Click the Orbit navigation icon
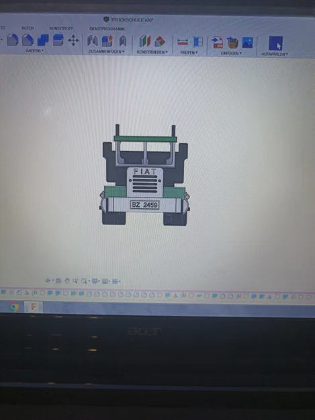The image size is (315, 420). click(48, 280)
